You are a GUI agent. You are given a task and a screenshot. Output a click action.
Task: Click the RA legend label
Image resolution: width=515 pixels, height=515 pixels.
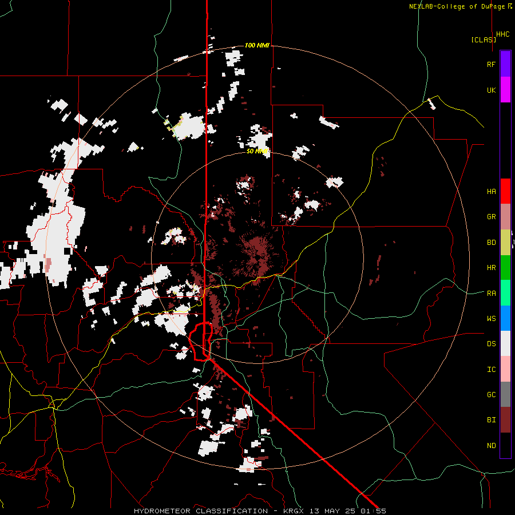491,294
